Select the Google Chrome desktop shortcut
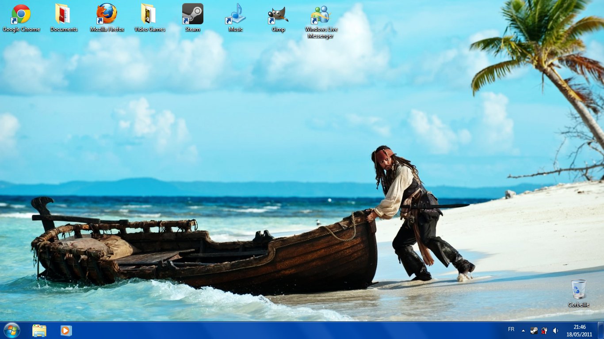This screenshot has width=604, height=339. [x=21, y=18]
